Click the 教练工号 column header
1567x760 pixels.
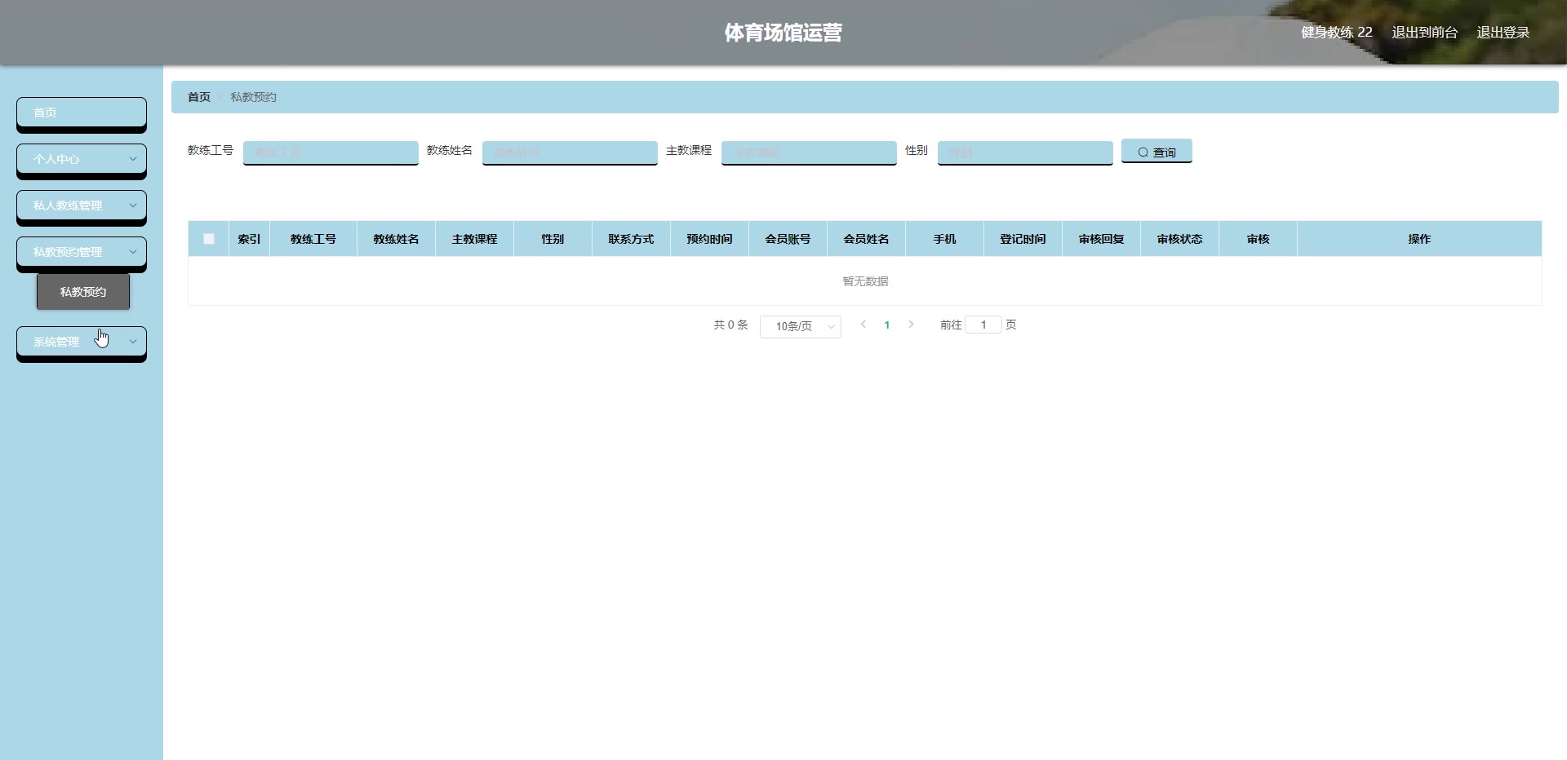click(313, 239)
